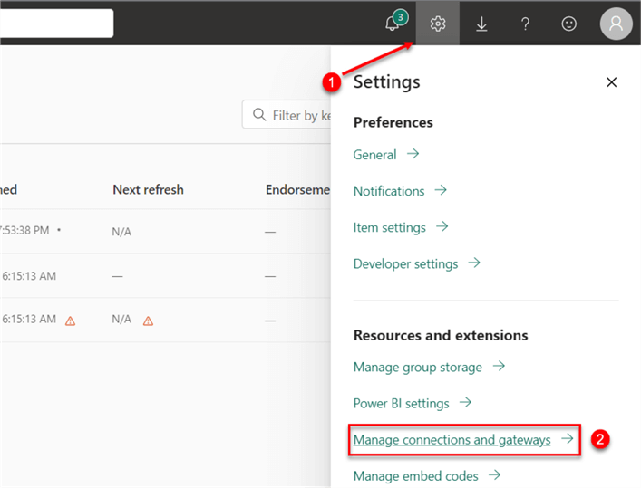Go to Item settings
This screenshot has width=641, height=488.
(x=389, y=227)
